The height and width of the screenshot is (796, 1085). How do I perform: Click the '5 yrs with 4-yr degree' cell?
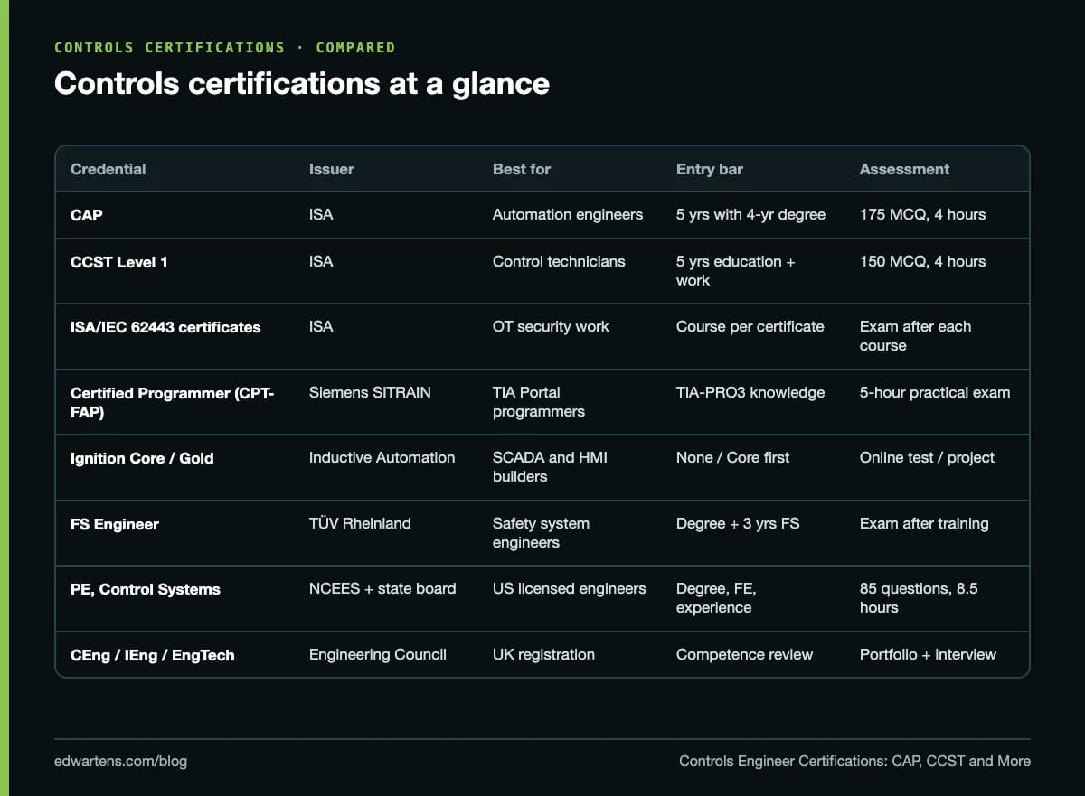pos(750,214)
